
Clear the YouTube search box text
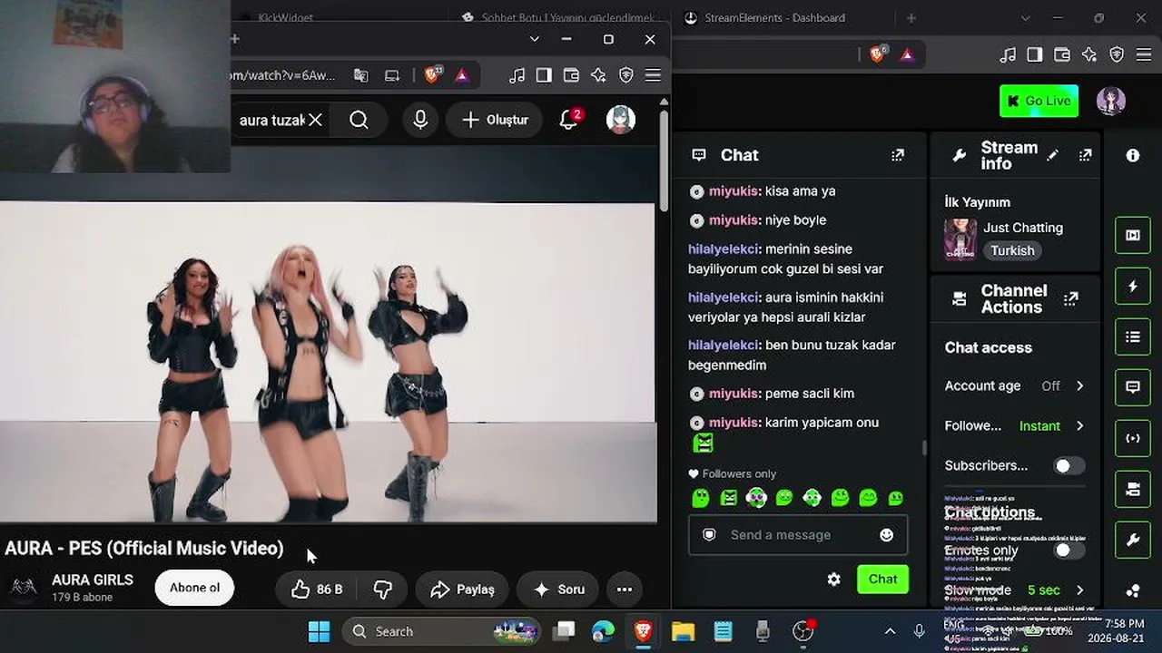tap(315, 120)
